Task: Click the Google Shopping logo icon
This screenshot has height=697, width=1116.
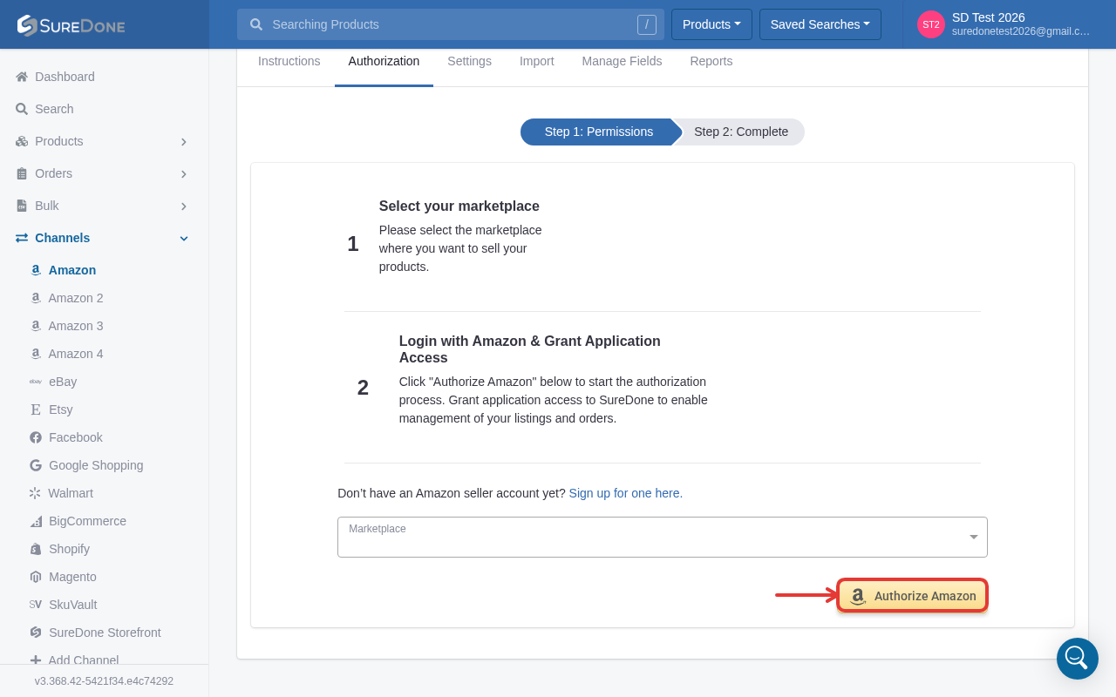Action: 36,465
